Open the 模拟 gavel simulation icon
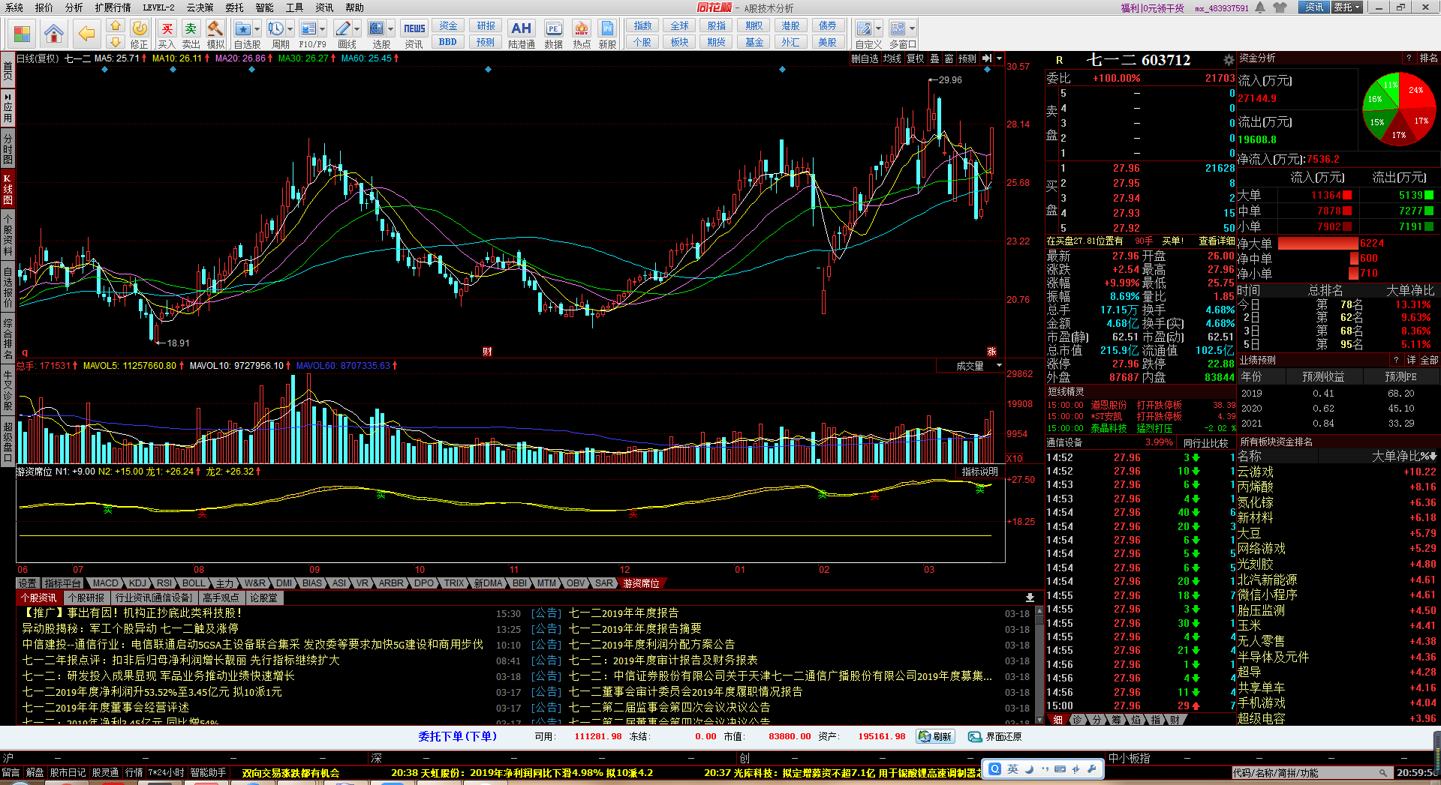The height and width of the screenshot is (785, 1441). 215,34
